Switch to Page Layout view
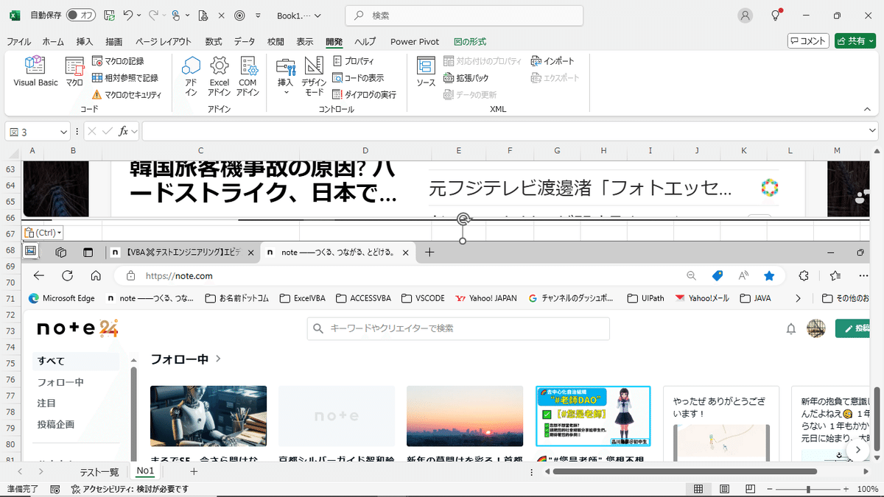 (724, 489)
